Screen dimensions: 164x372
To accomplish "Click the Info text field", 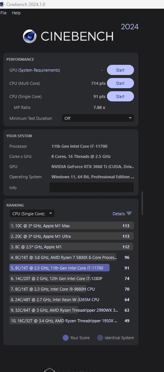I will click(92, 187).
